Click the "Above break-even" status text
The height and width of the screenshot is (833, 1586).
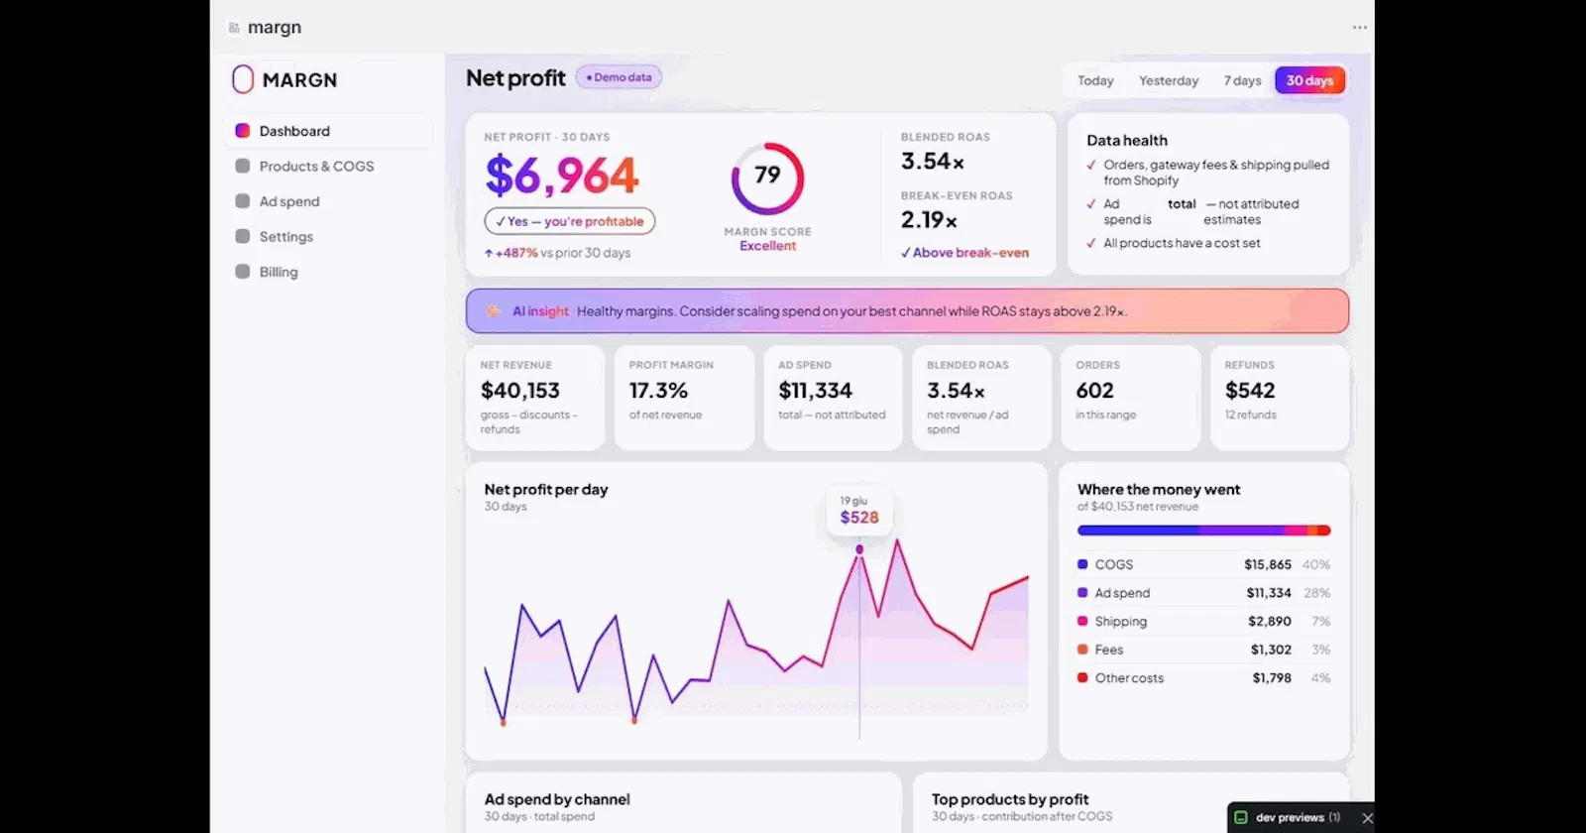pos(964,253)
